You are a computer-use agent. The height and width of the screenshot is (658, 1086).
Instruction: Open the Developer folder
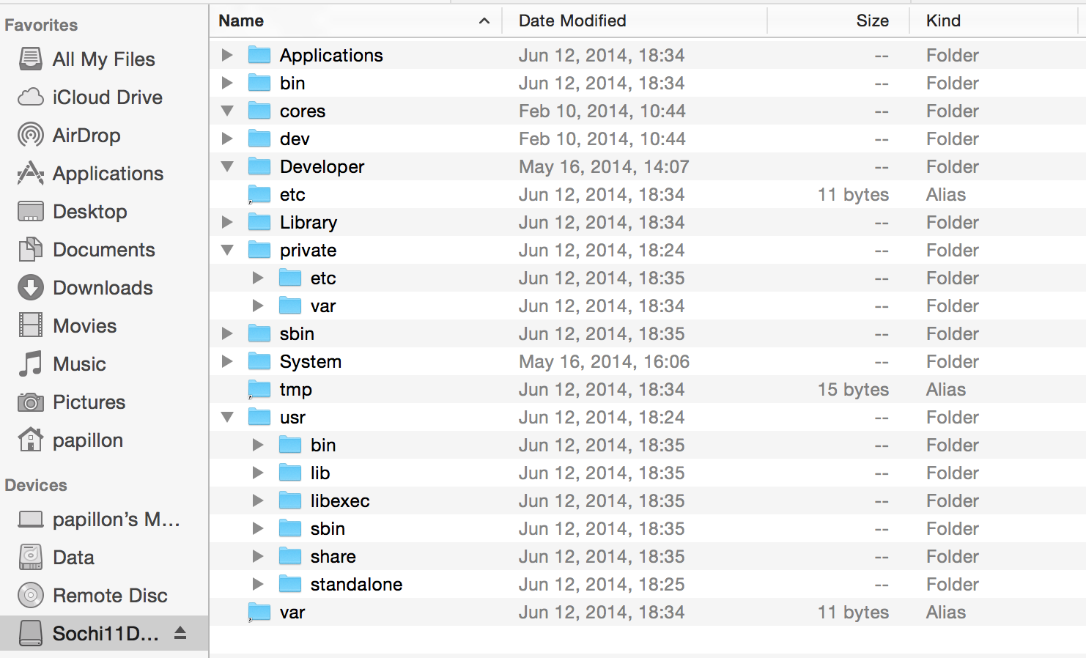pyautogui.click(x=321, y=166)
